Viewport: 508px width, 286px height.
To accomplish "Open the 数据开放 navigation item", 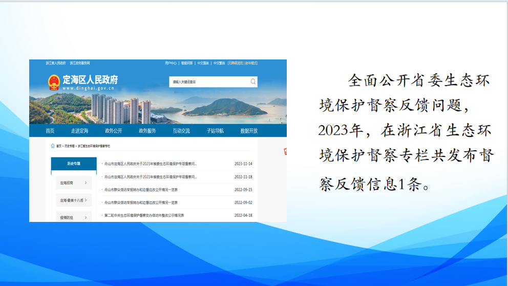I will pos(249,131).
